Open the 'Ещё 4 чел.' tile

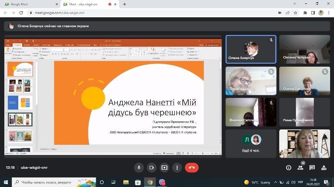[251, 144]
